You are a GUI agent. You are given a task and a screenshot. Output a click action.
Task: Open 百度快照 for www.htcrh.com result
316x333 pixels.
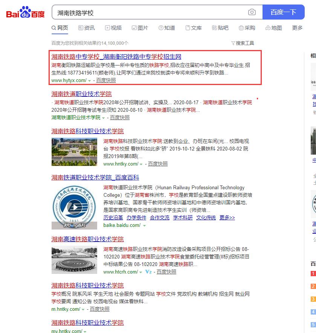(x=166, y=272)
